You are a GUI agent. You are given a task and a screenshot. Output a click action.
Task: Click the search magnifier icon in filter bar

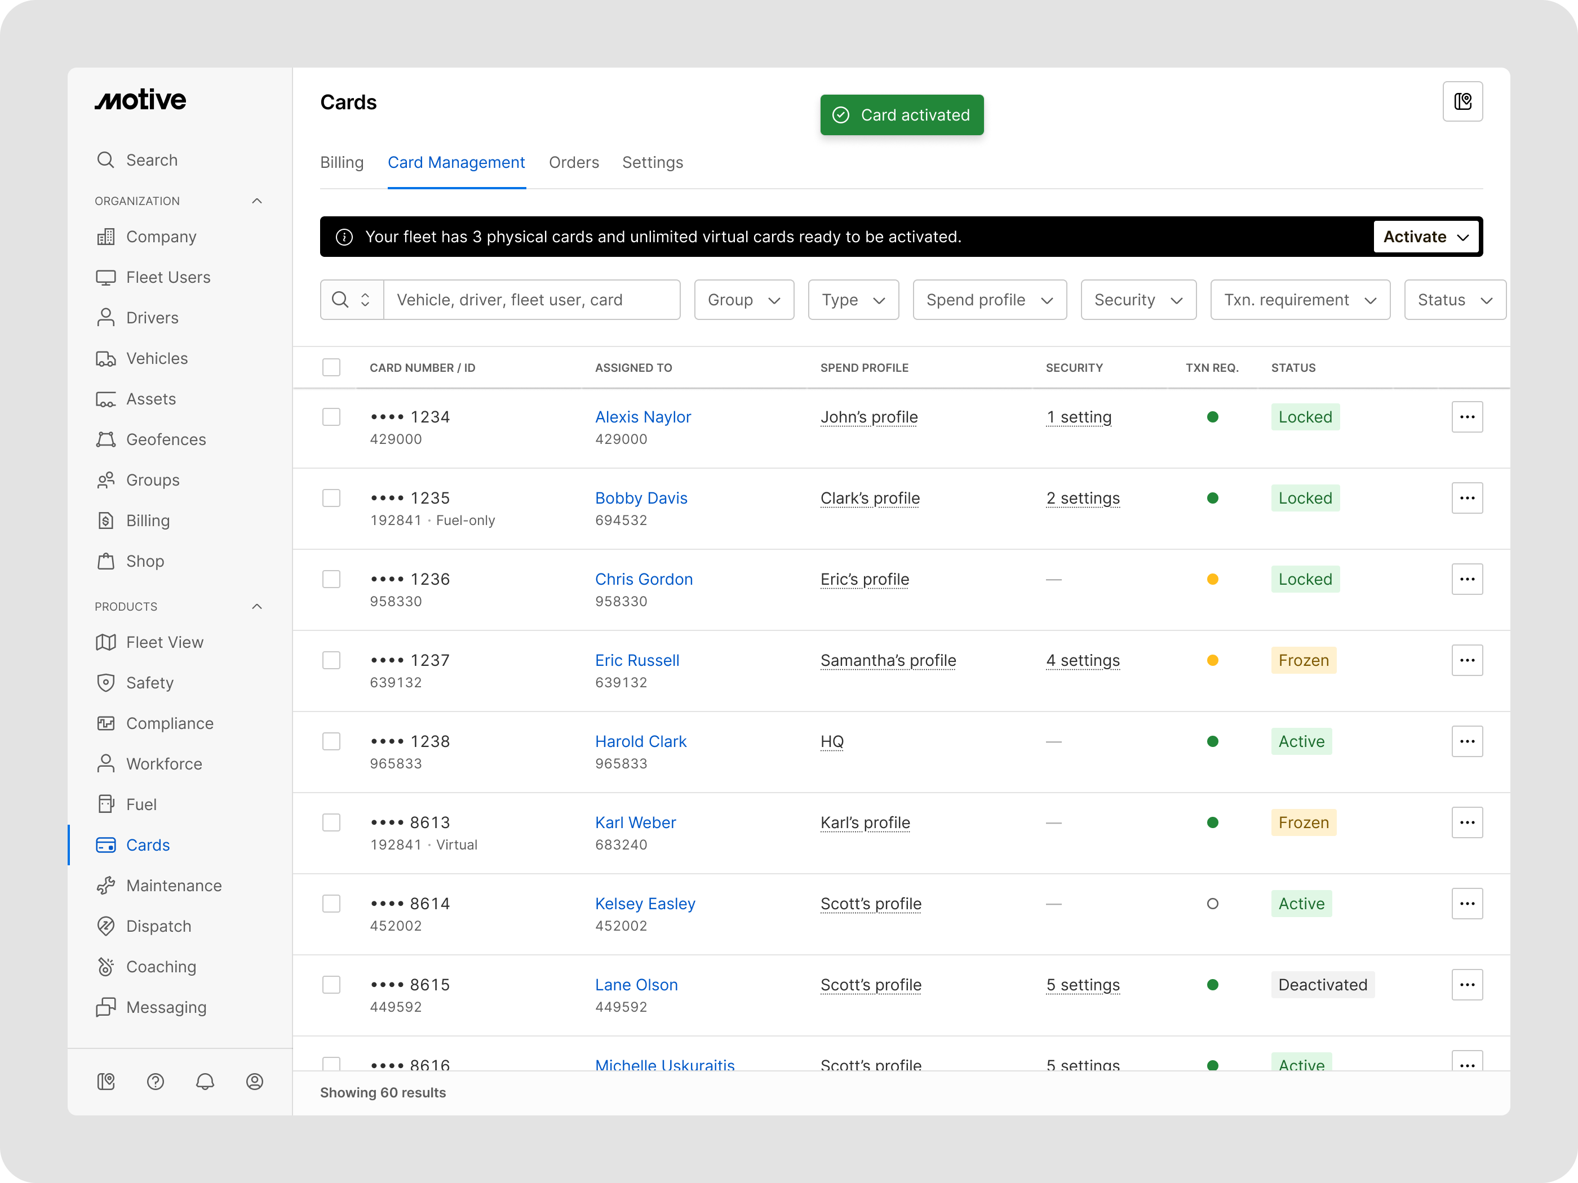tap(341, 300)
